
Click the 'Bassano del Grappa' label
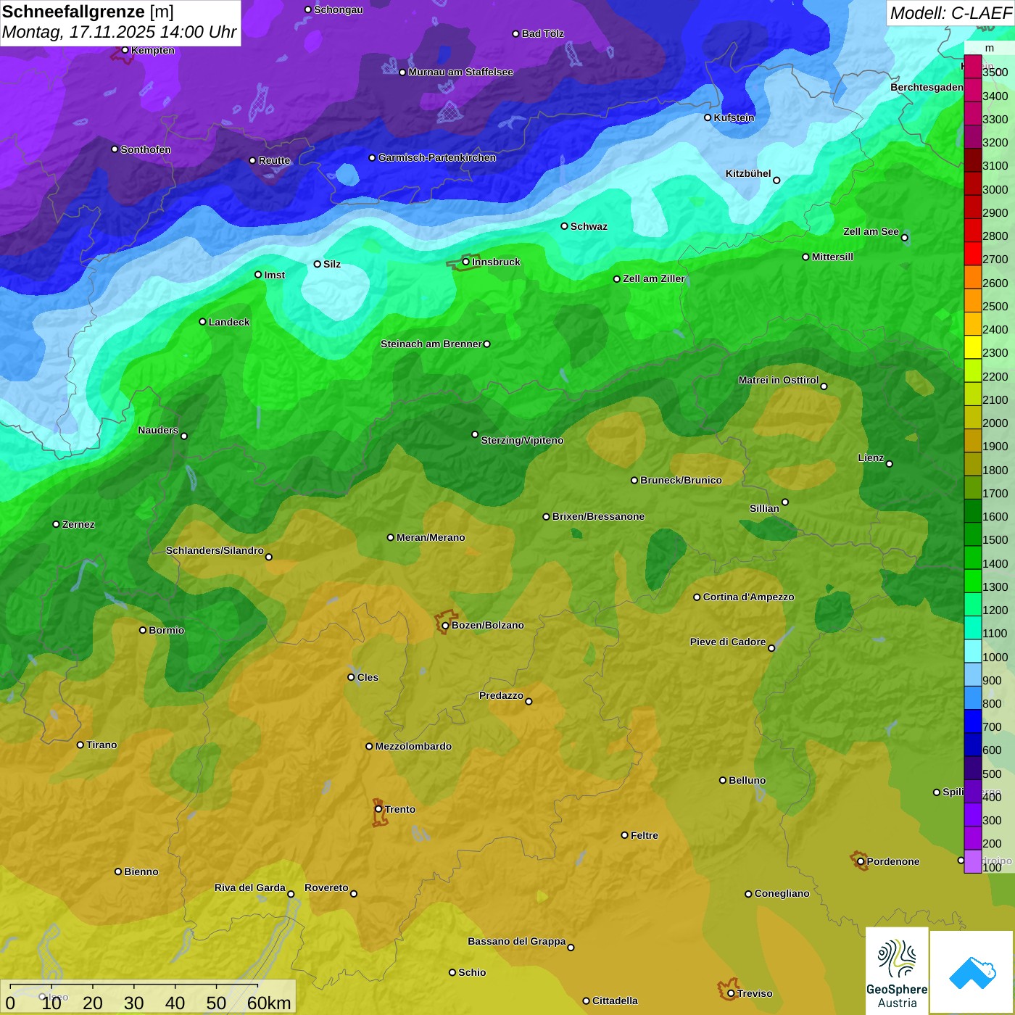coord(517,941)
